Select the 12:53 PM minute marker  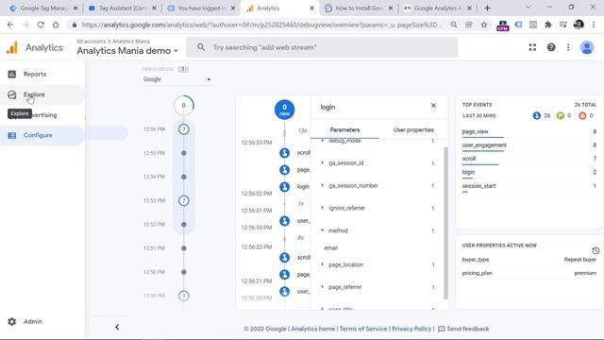[x=184, y=200]
